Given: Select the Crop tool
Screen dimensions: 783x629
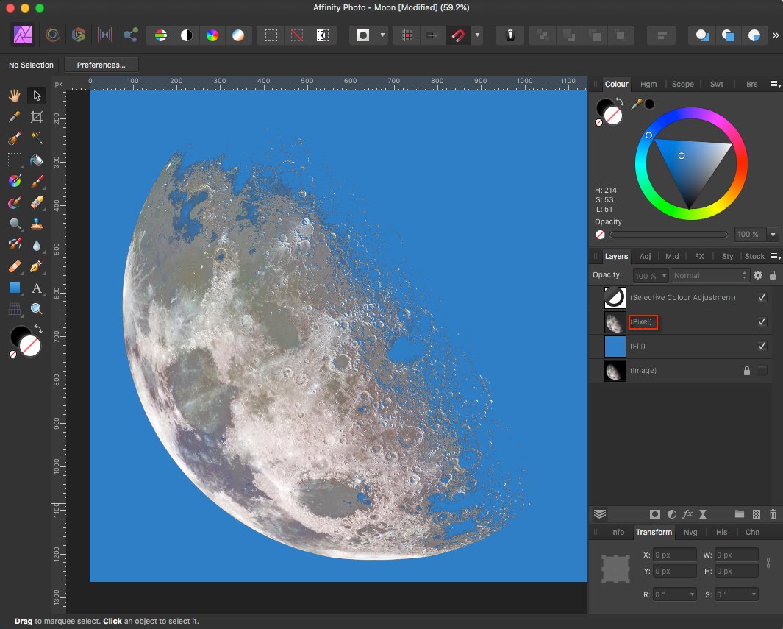Looking at the screenshot, I should pyautogui.click(x=36, y=117).
